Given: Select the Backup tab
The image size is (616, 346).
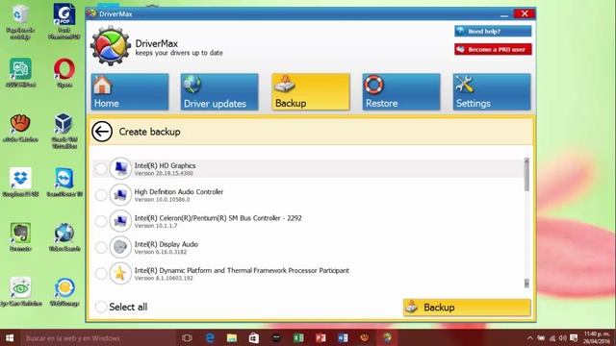Looking at the screenshot, I should point(310,92).
